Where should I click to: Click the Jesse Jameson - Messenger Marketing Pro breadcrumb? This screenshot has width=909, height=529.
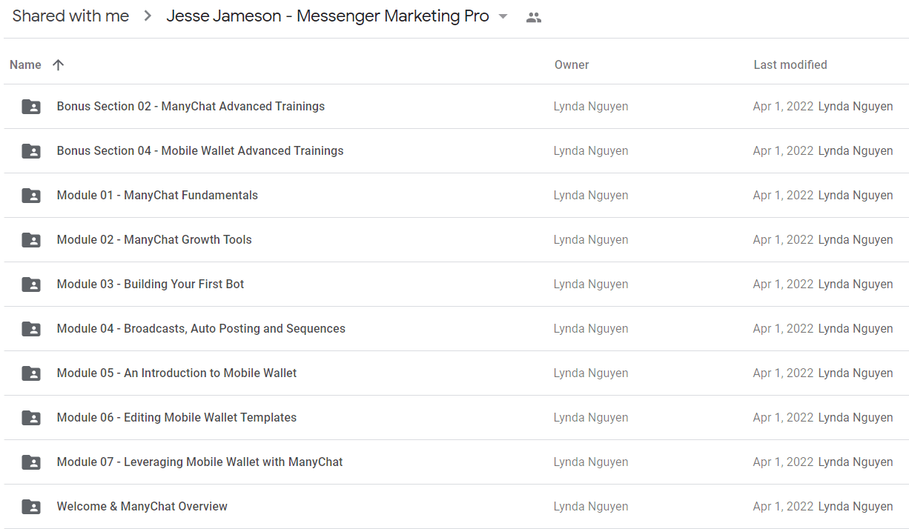pos(328,16)
